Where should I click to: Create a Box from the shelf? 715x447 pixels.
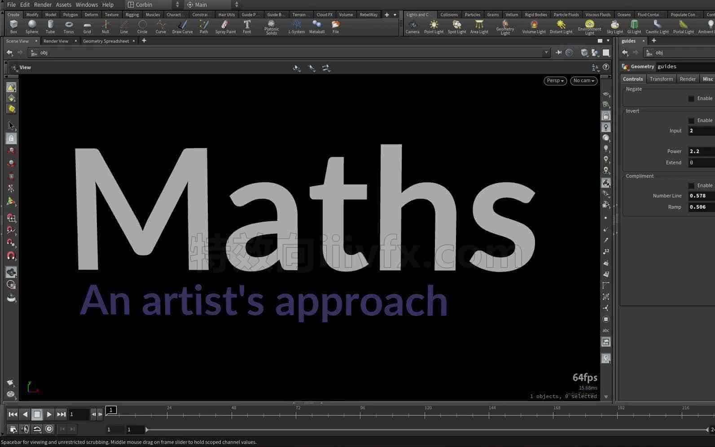click(13, 27)
